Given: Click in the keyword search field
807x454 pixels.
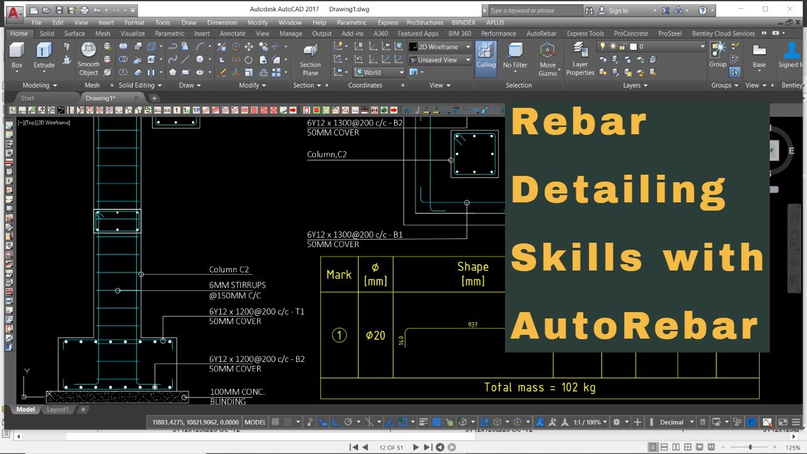Looking at the screenshot, I should [535, 11].
